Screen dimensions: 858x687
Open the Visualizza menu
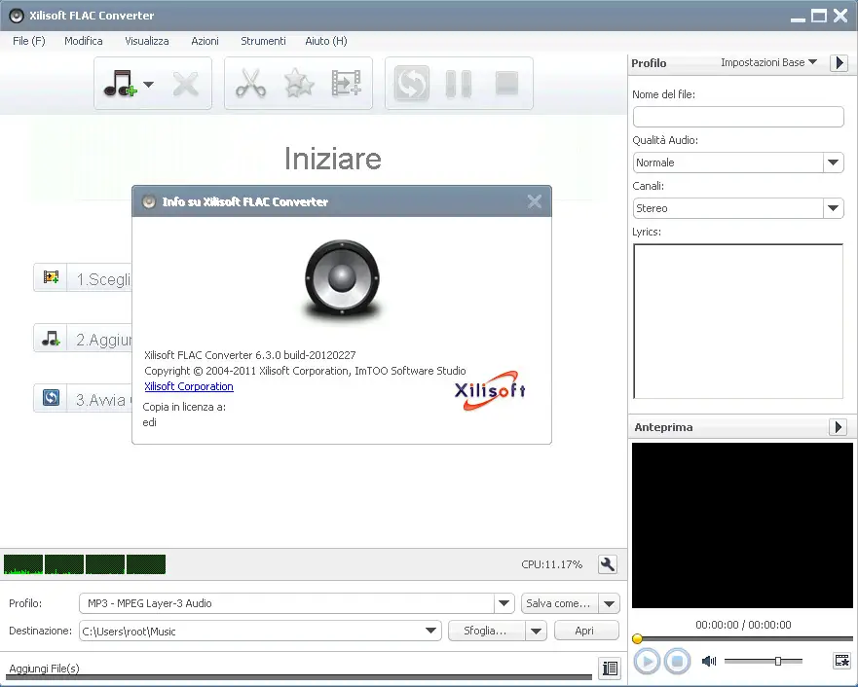(147, 41)
